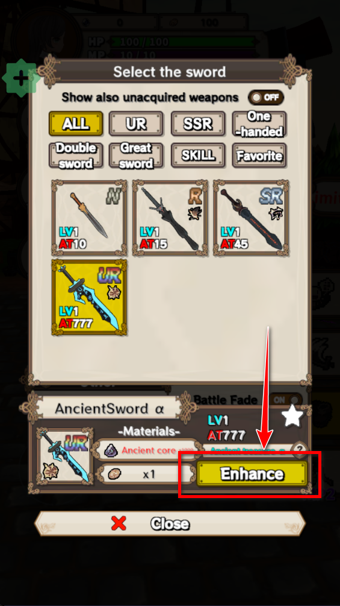Select the UR AncientSword with AT777

pos(89,297)
